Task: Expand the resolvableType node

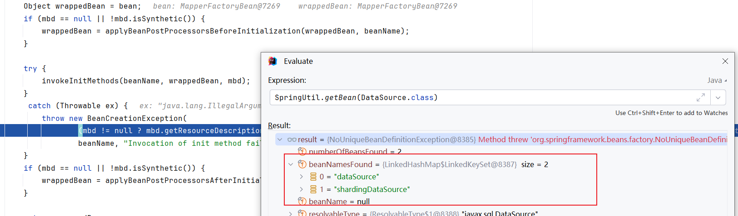Action: (x=291, y=213)
